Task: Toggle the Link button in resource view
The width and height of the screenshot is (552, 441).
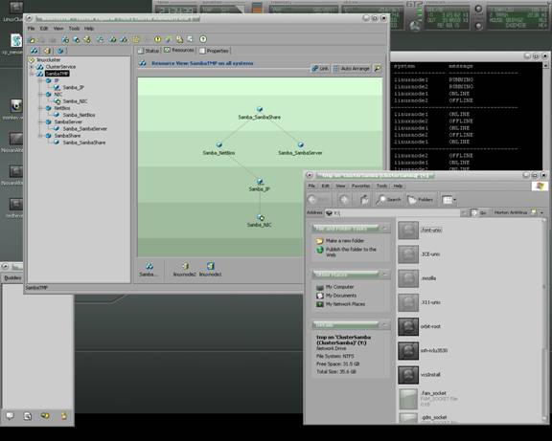Action: click(320, 69)
